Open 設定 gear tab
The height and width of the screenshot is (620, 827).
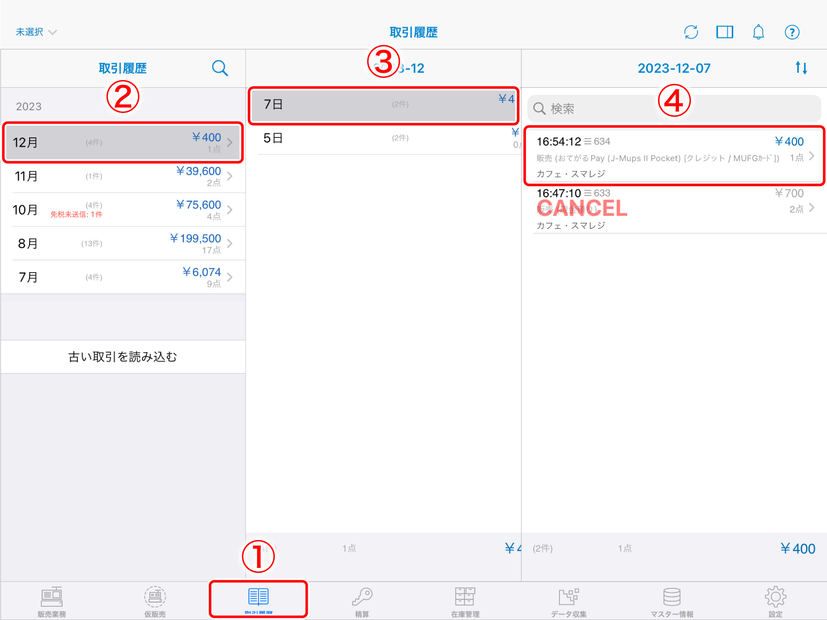[x=775, y=602]
